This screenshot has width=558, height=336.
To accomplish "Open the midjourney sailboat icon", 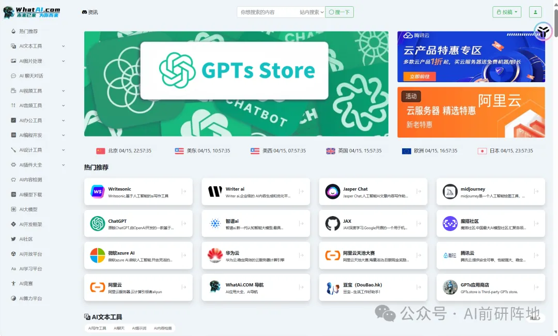I will click(x=450, y=192).
